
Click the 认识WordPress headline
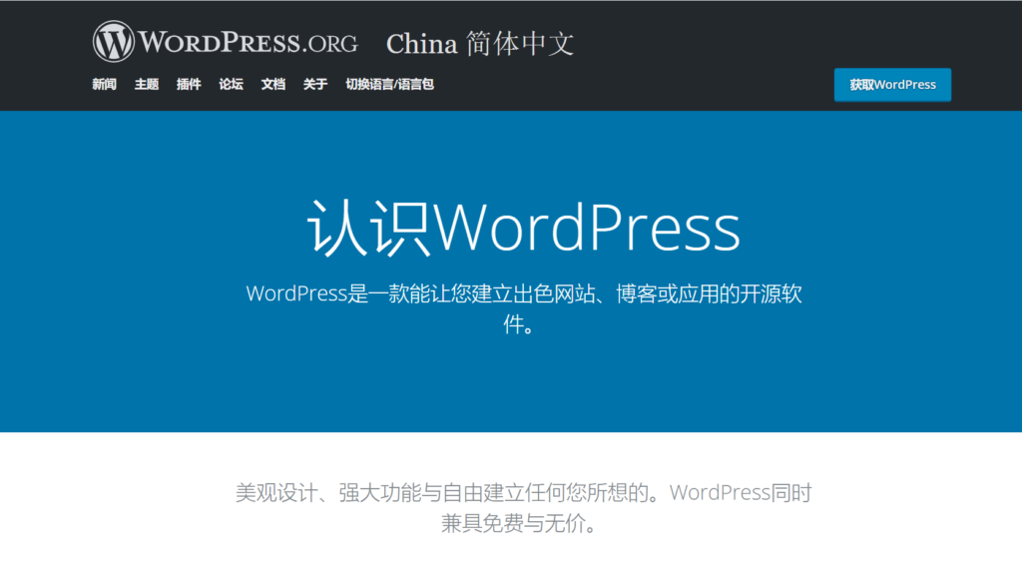pos(524,228)
